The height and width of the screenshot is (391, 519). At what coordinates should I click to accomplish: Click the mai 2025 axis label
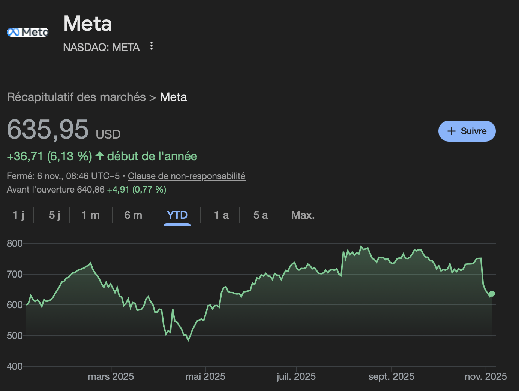(x=205, y=376)
